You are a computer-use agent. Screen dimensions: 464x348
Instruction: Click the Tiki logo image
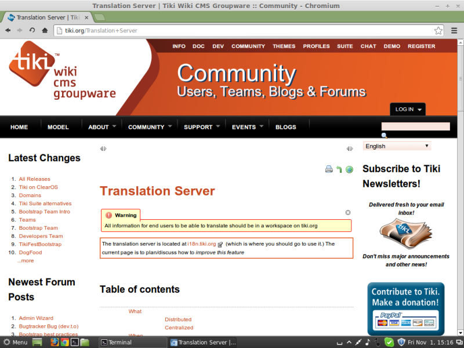(x=63, y=70)
